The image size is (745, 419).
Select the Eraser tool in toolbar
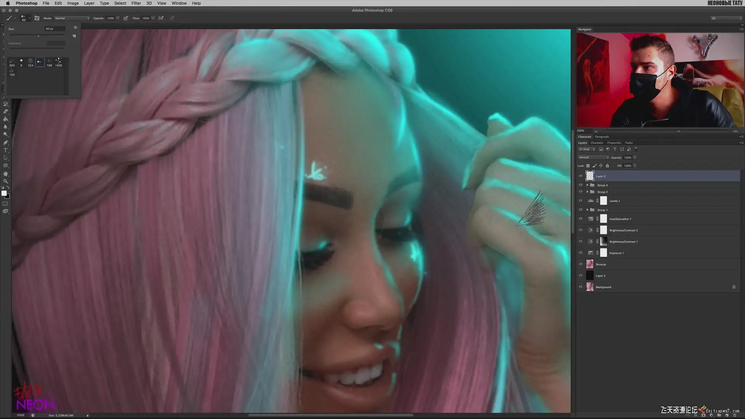[5, 111]
